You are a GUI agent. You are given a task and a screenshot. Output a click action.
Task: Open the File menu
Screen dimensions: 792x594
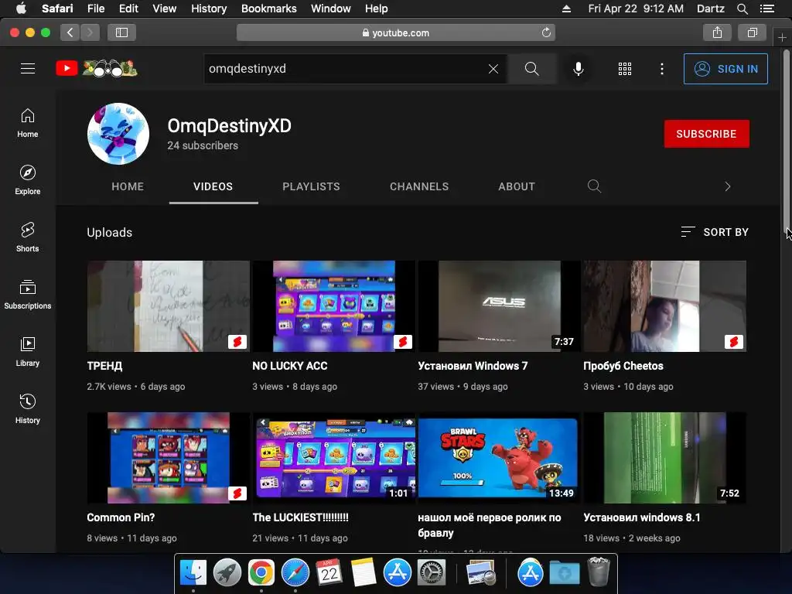coord(95,9)
